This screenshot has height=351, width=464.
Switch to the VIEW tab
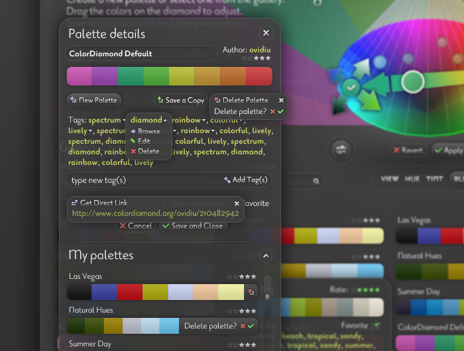(390, 179)
